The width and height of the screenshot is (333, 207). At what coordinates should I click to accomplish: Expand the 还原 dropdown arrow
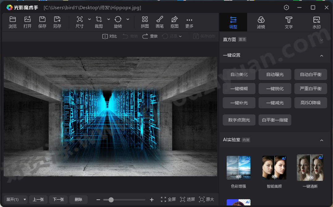[180, 36]
